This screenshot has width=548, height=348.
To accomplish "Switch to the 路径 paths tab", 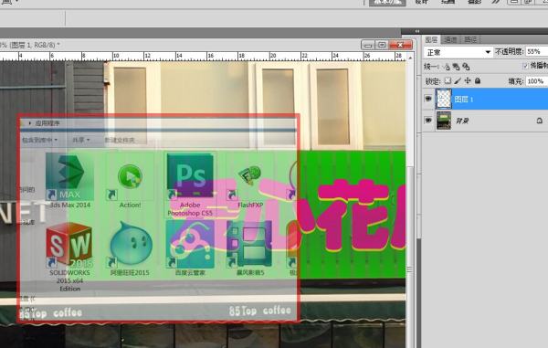I will [x=470, y=40].
